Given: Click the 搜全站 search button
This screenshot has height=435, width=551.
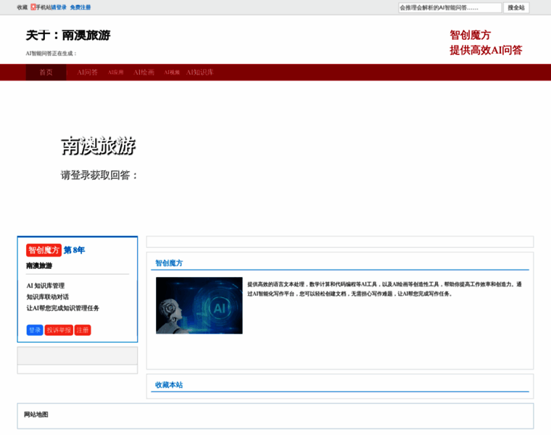Looking at the screenshot, I should pos(516,8).
